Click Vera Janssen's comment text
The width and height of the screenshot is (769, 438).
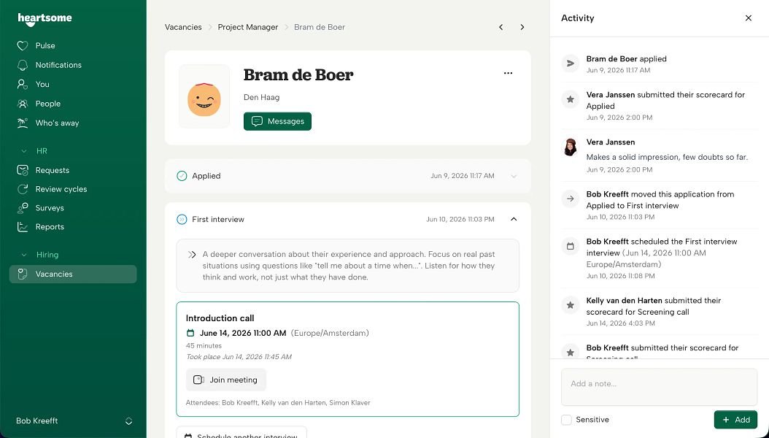(667, 158)
